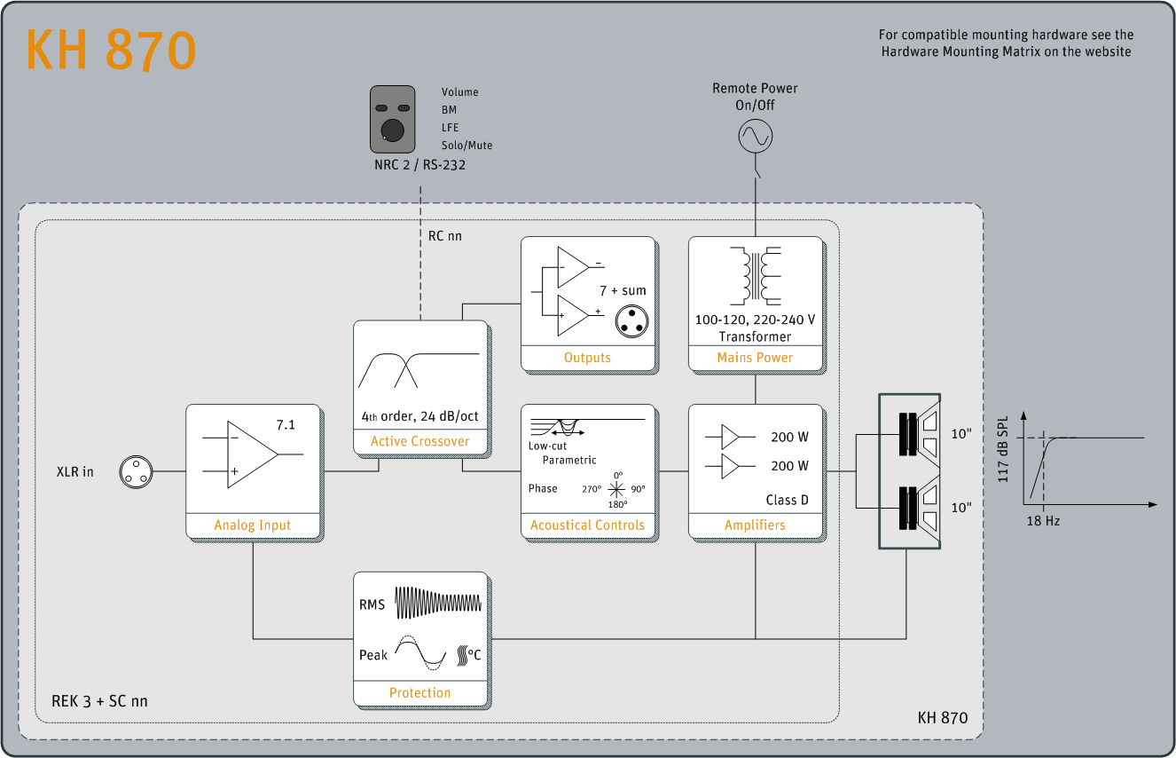Select the Acoustical Controls label
1176x758 pixels.
(x=588, y=525)
